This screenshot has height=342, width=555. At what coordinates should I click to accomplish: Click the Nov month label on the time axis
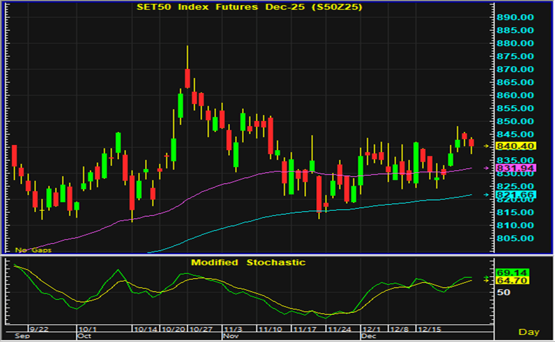click(x=229, y=338)
